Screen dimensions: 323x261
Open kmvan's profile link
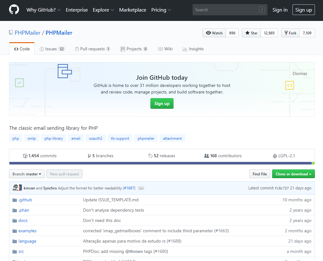click(29, 188)
